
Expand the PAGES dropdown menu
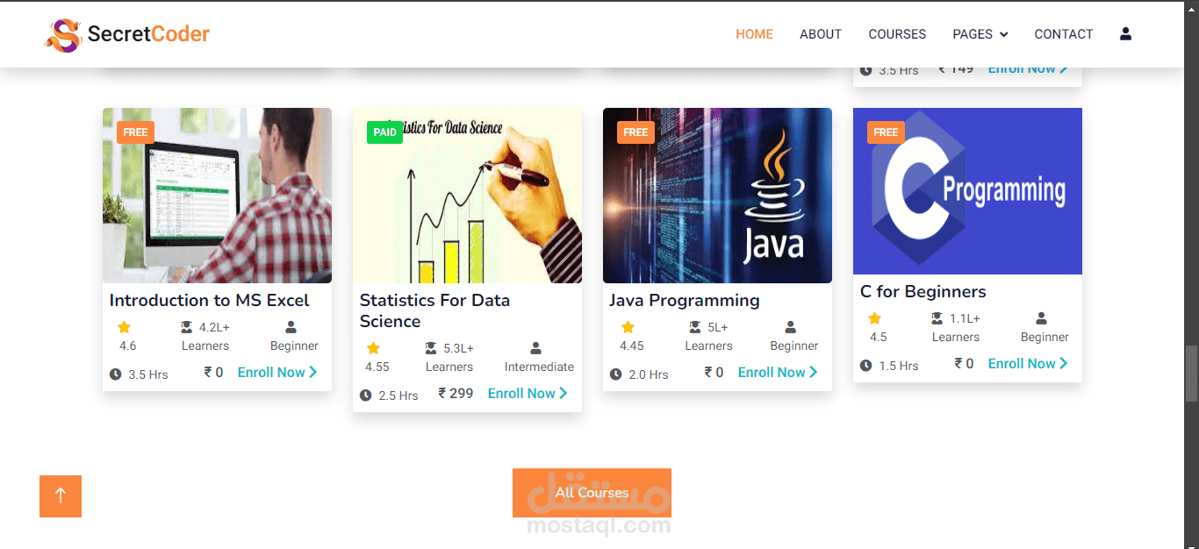(x=980, y=34)
